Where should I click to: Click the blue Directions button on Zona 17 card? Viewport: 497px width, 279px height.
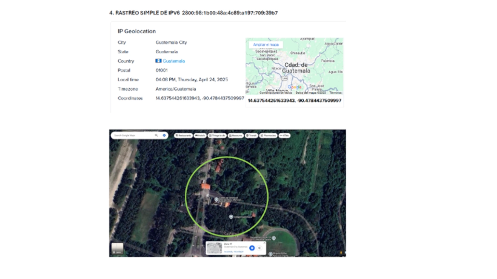252,248
